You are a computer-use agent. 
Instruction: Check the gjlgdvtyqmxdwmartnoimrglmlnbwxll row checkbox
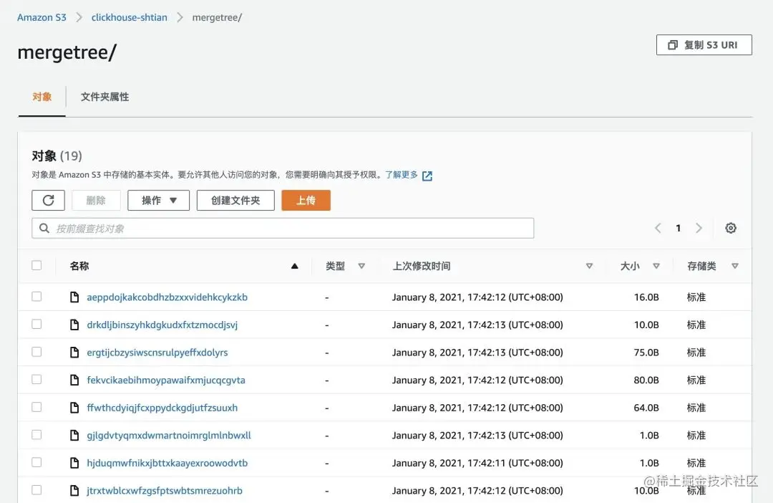[x=37, y=435]
